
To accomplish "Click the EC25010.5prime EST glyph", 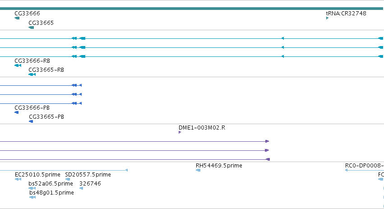I will [x=18, y=179].
